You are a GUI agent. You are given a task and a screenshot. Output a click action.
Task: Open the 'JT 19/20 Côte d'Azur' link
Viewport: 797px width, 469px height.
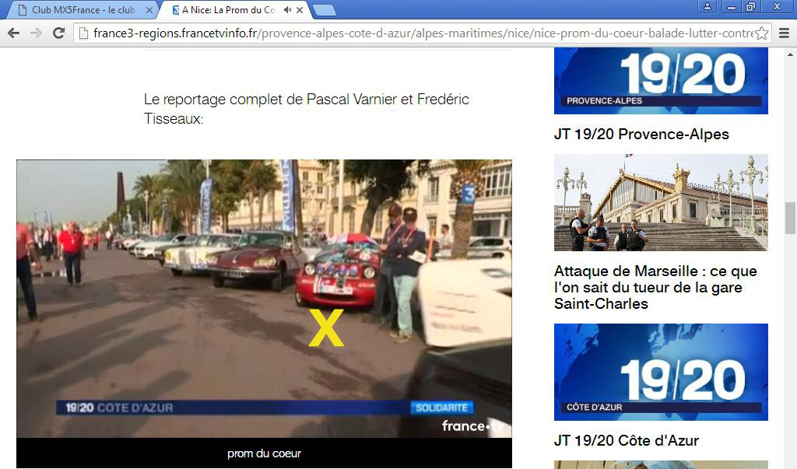pos(627,440)
